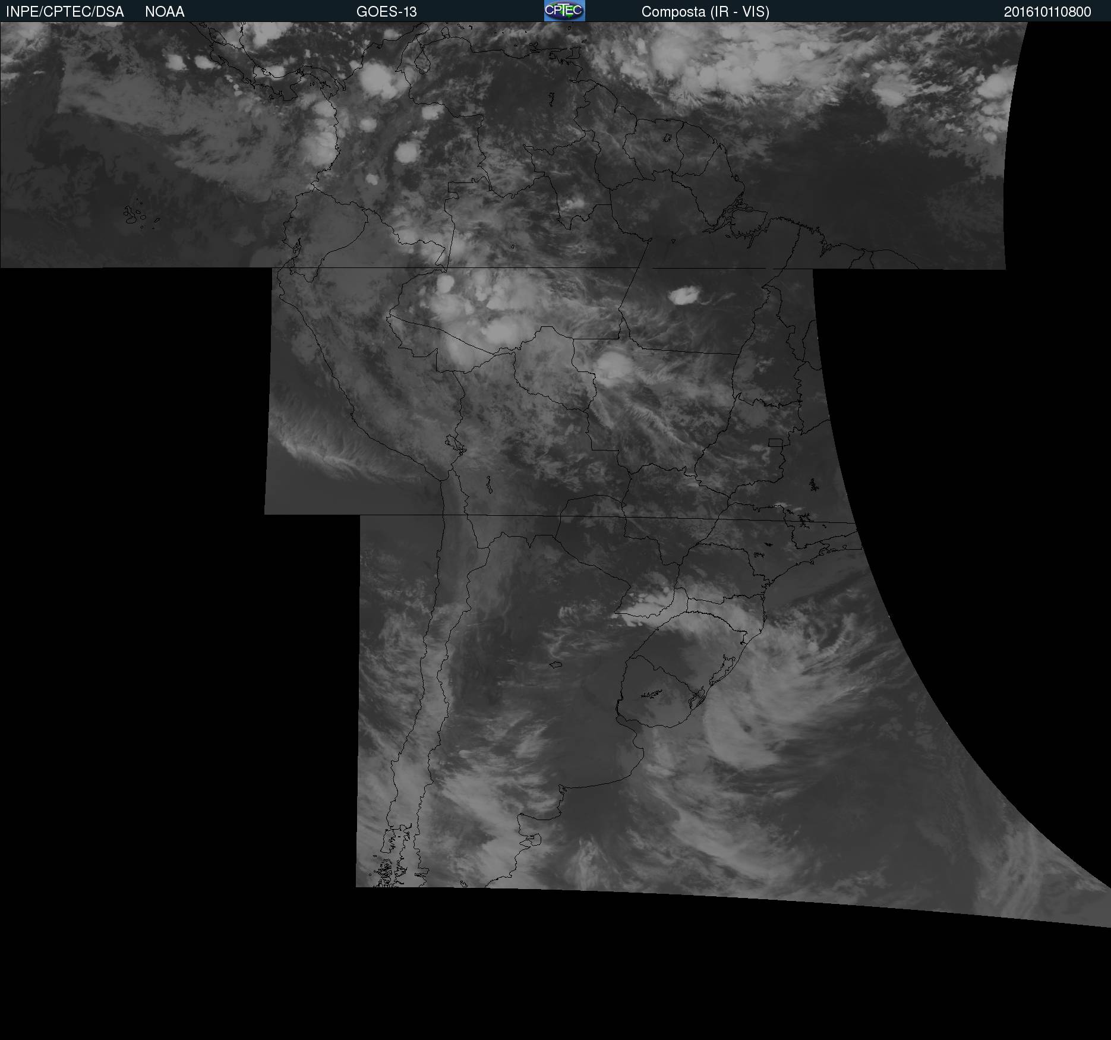Click the cyclone center off the Uruguay coast
Screen dimensions: 1111x1040
coord(747,729)
